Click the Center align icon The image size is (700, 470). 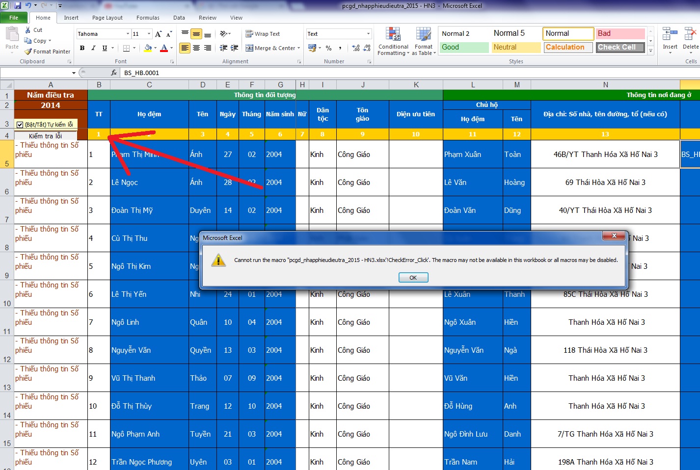[196, 48]
